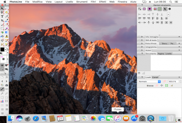Toggle the position lock move icon
This screenshot has height=123, width=182.
coord(162,85)
